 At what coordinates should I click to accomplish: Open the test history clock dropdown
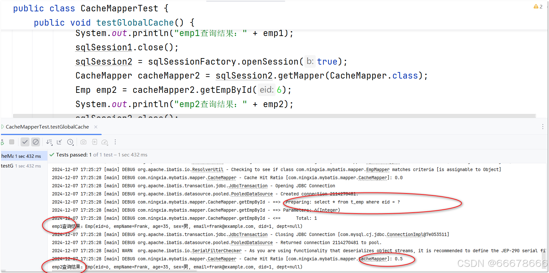[x=70, y=142]
